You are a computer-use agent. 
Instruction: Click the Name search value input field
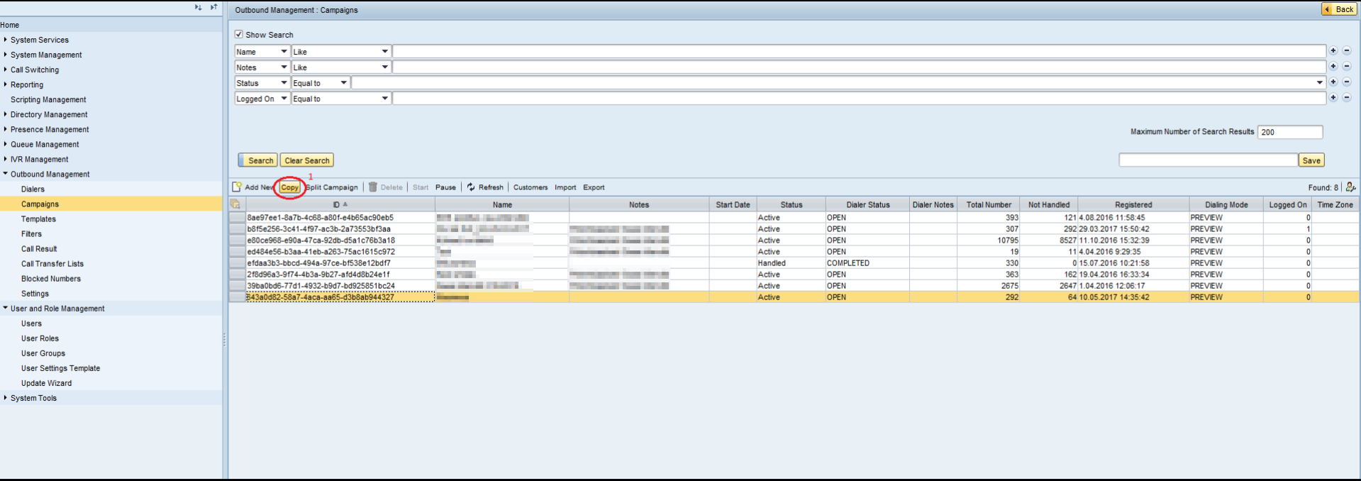click(859, 51)
